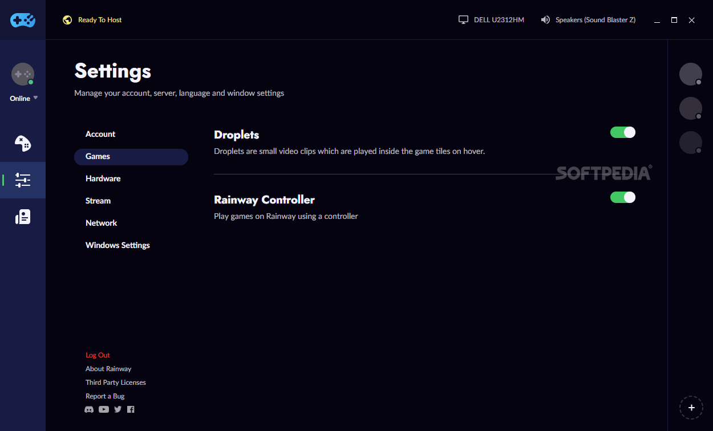This screenshot has width=713, height=431.
Task: Click the Settings page title
Action: [113, 71]
